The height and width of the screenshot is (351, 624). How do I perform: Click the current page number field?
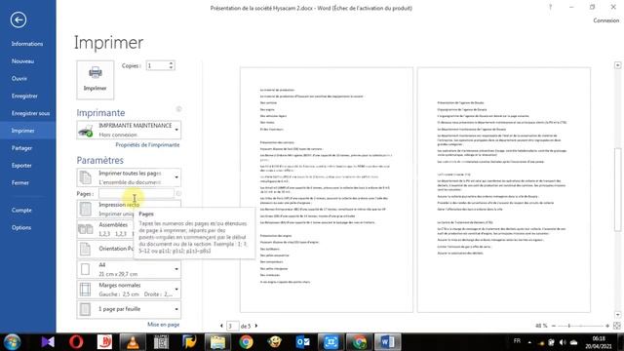pos(232,326)
